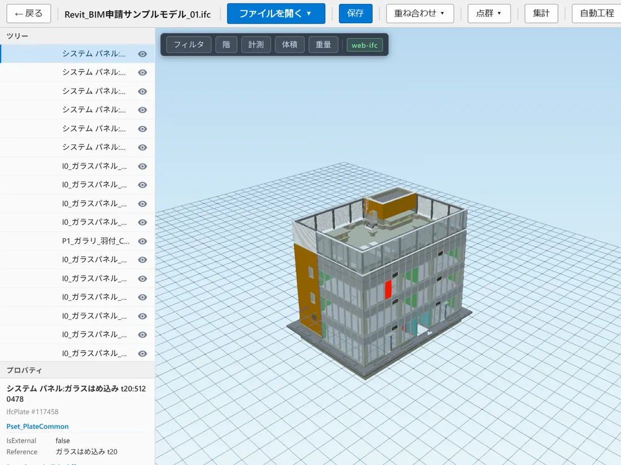Click the 戻る back button
The height and width of the screenshot is (465, 621).
point(29,14)
